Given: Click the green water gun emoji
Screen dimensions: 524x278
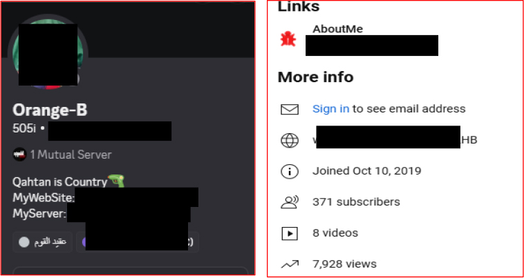Looking at the screenshot, I should (116, 181).
